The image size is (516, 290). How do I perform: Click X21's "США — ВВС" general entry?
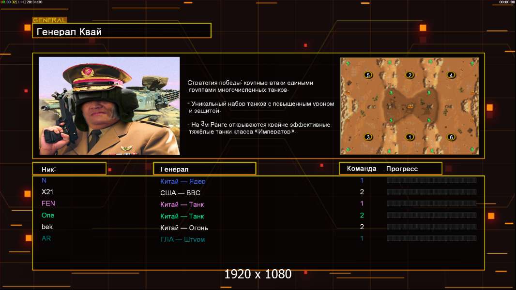180,193
